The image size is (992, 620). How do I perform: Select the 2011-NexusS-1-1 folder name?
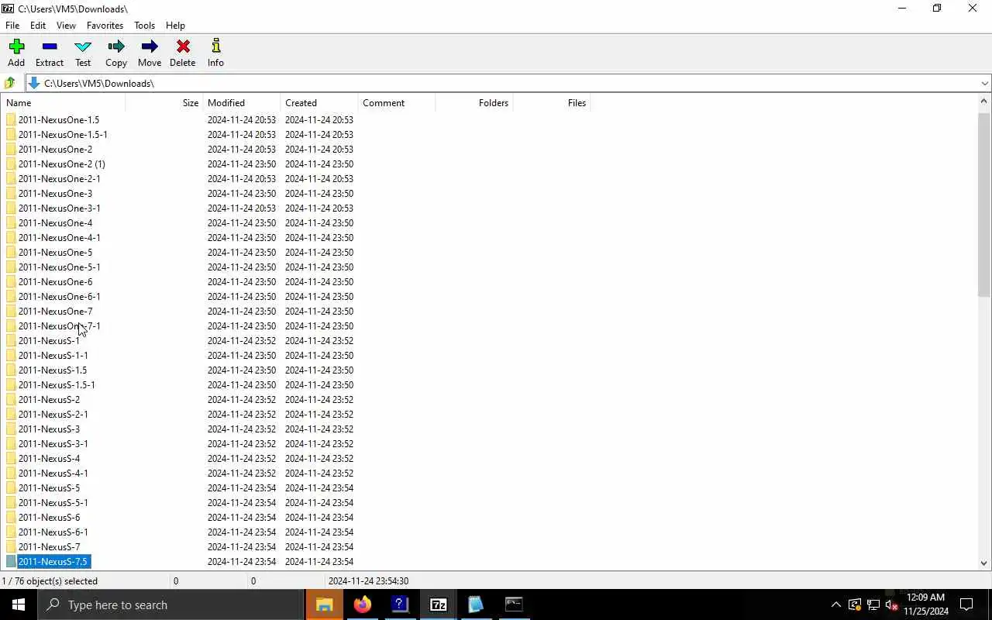coord(53,356)
